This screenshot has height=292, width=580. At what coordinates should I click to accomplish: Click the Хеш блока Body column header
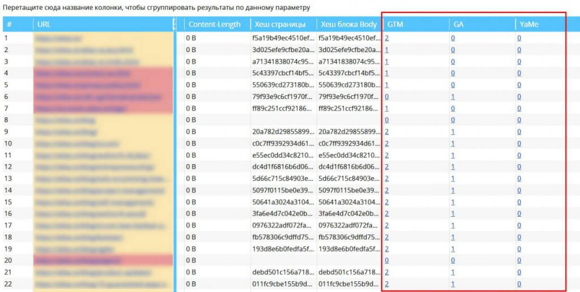(x=349, y=24)
